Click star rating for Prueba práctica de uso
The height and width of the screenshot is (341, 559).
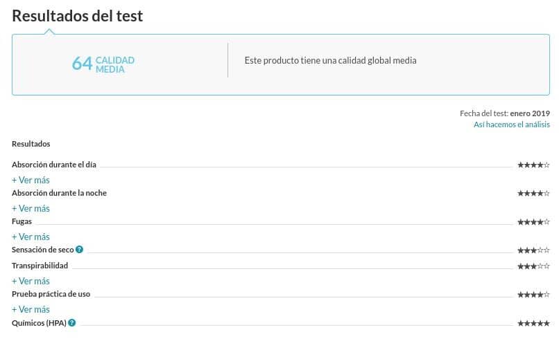[x=534, y=295]
